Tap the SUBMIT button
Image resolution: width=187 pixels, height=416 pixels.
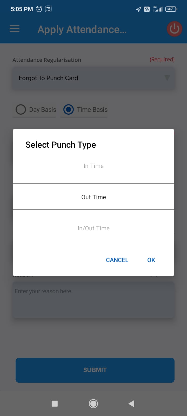pos(95,370)
